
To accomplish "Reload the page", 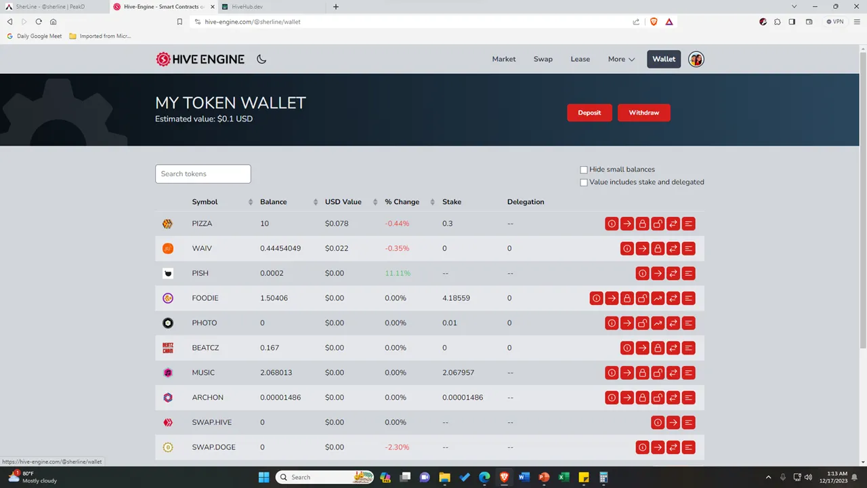I will 39,22.
